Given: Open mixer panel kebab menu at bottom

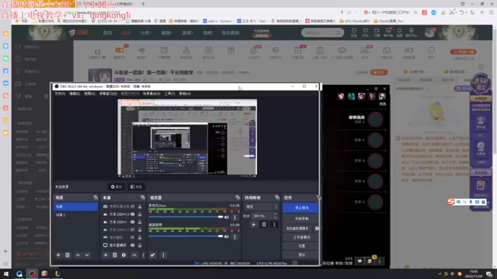Looking at the screenshot, I should [163, 255].
